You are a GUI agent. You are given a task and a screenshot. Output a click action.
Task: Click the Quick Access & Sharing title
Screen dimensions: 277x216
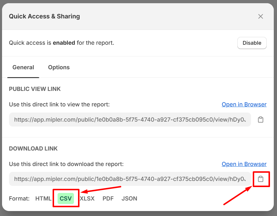(x=44, y=17)
